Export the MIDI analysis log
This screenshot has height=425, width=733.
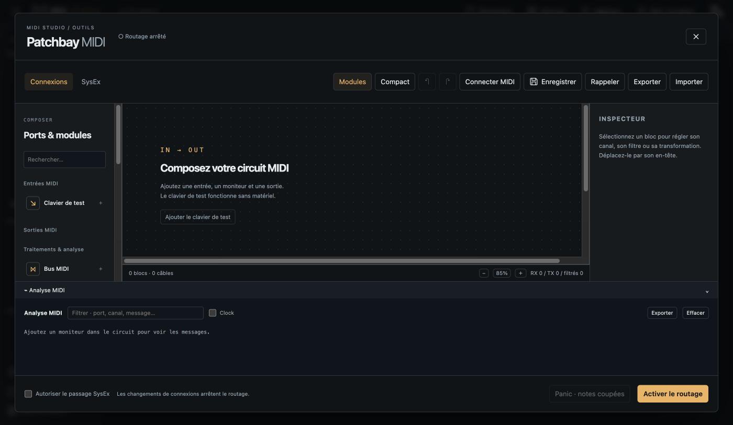662,313
